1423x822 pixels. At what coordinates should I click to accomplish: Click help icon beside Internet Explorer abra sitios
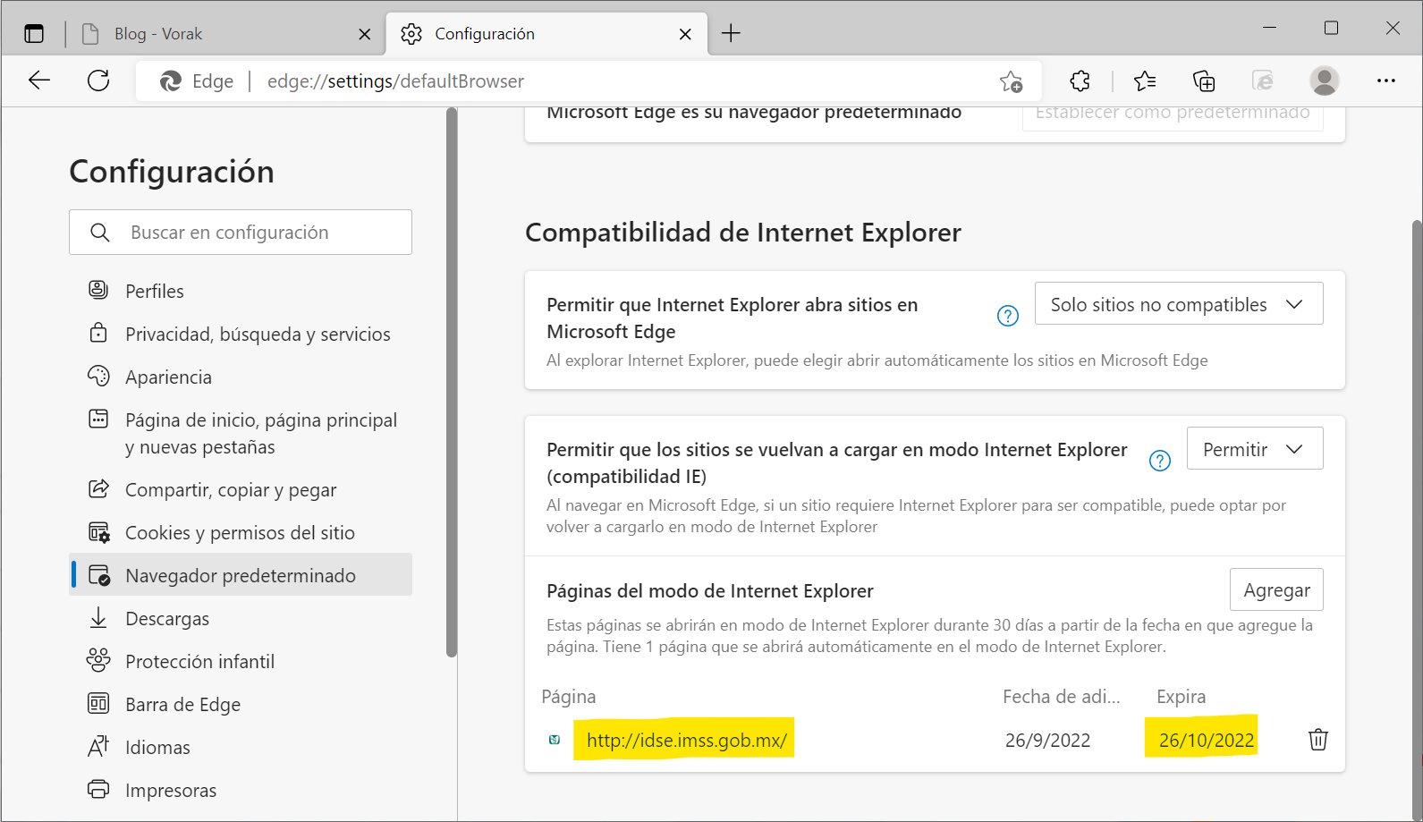coord(1008,316)
